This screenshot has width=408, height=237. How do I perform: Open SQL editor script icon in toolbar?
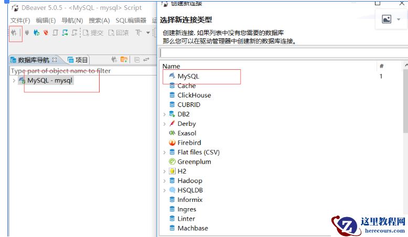click(x=55, y=33)
